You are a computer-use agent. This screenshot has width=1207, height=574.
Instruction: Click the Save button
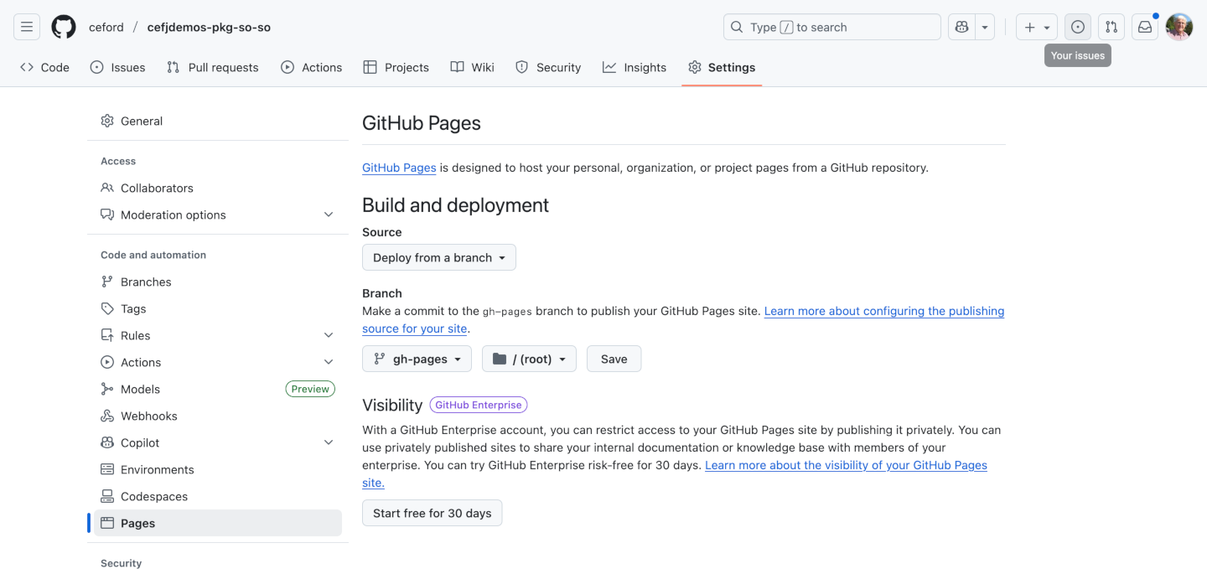(x=614, y=359)
